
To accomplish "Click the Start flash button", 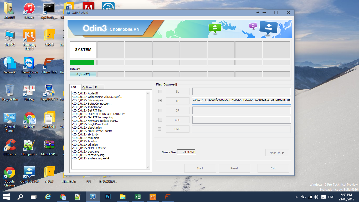I will (200, 168).
